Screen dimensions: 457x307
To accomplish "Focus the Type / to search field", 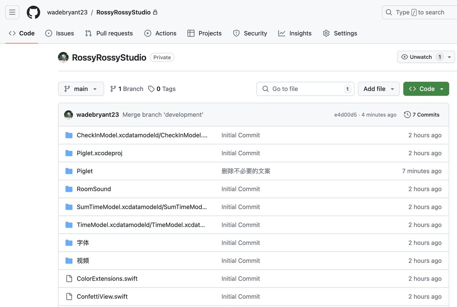I will [419, 12].
